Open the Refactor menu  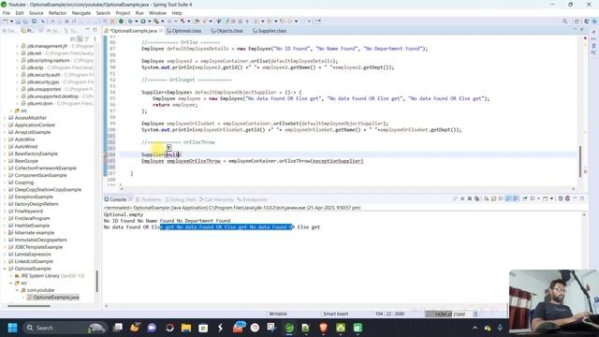[x=57, y=13]
